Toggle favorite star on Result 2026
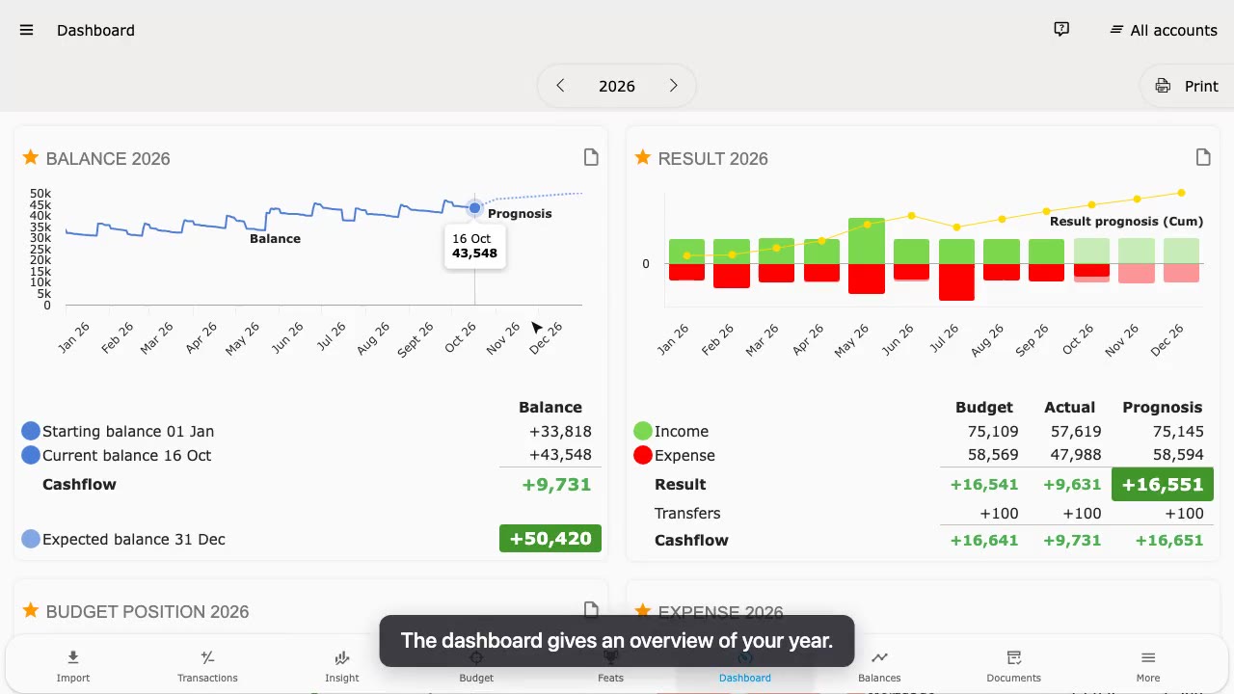The image size is (1234, 694). 643,157
